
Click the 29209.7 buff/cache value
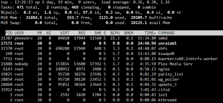click(x=139, y=18)
